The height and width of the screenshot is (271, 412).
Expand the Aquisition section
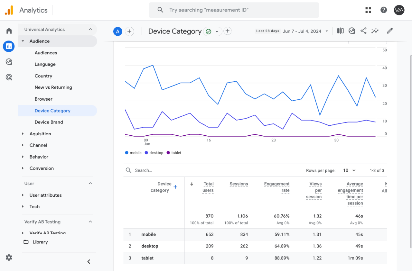click(x=40, y=134)
